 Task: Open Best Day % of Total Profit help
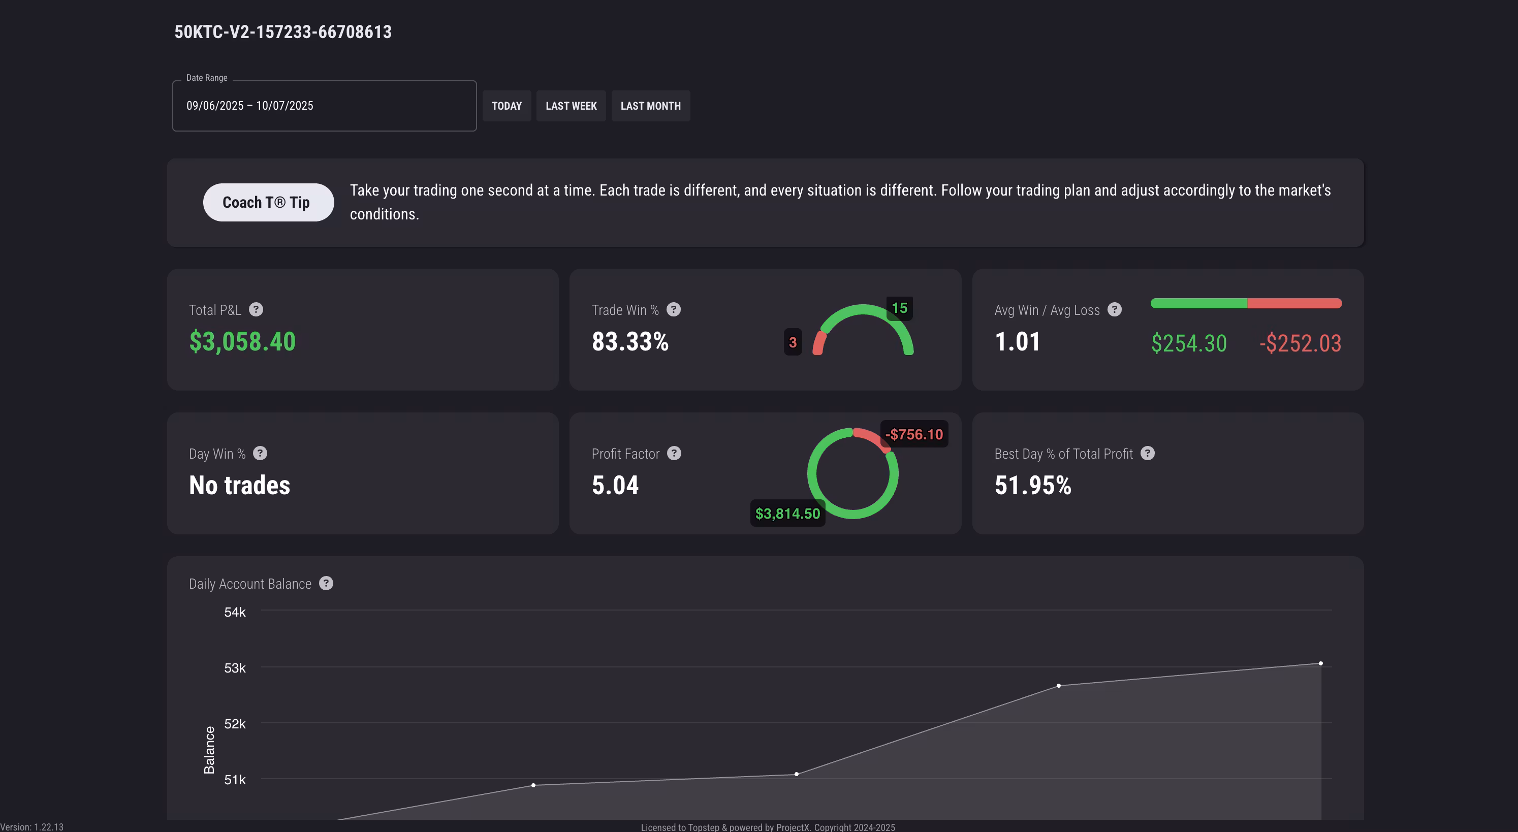1147,453
